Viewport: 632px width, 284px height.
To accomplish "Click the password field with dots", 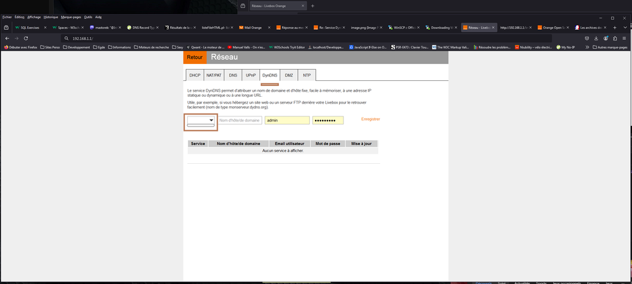I will click(328, 120).
